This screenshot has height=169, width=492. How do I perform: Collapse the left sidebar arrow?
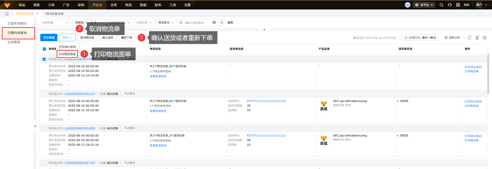[x=35, y=126]
